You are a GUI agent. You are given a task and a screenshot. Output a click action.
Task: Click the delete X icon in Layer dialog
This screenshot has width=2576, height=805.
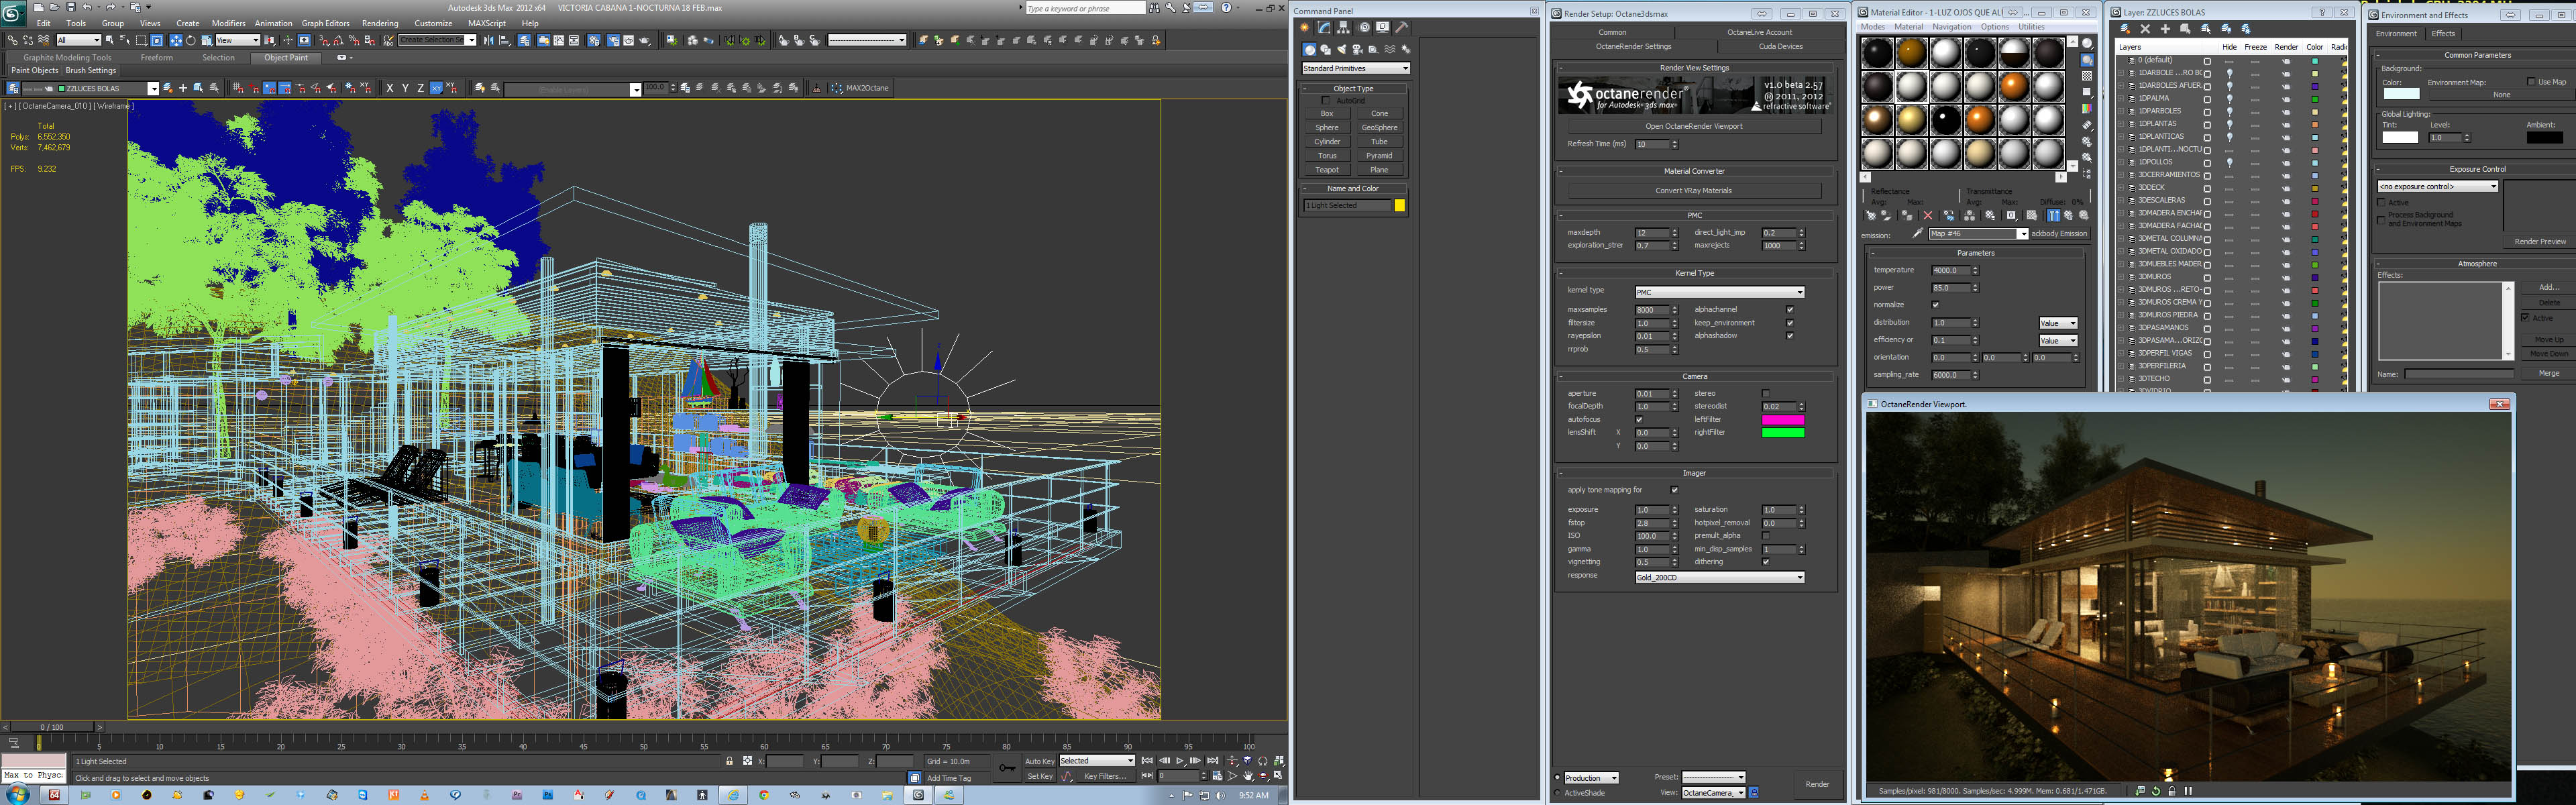(x=2145, y=29)
